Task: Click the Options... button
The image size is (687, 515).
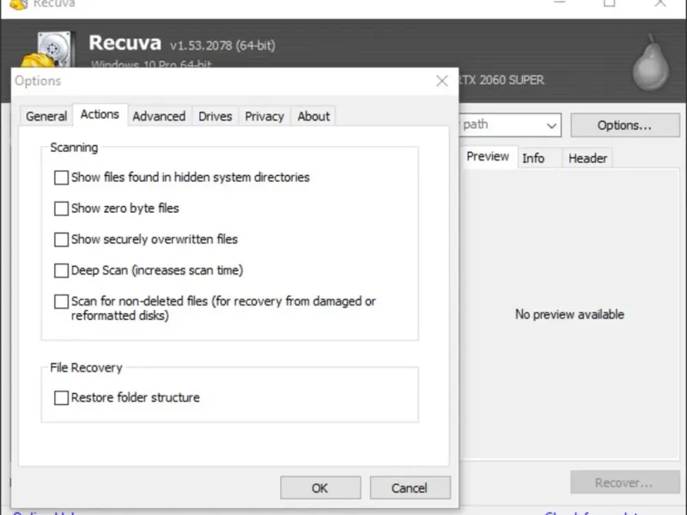Action: [624, 125]
